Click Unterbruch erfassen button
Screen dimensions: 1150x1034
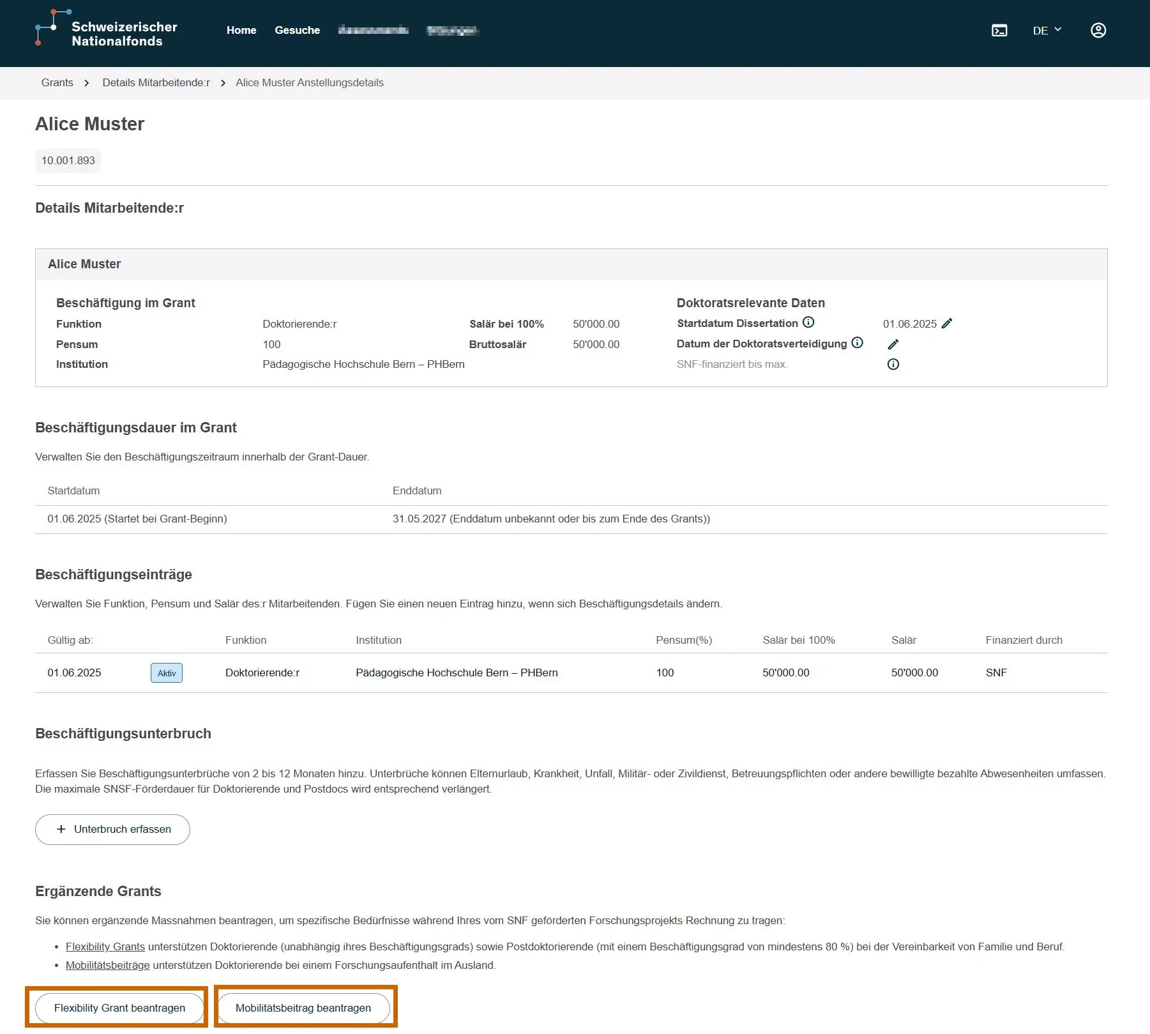[112, 829]
